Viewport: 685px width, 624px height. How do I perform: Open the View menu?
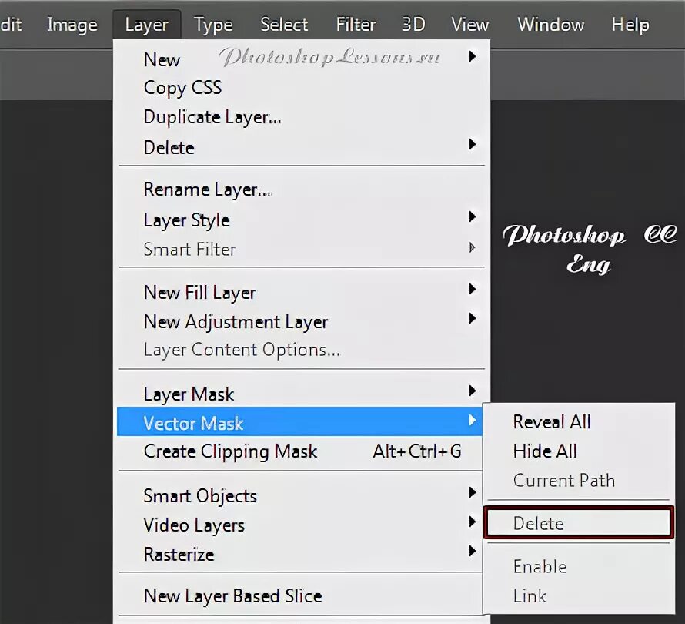[469, 25]
